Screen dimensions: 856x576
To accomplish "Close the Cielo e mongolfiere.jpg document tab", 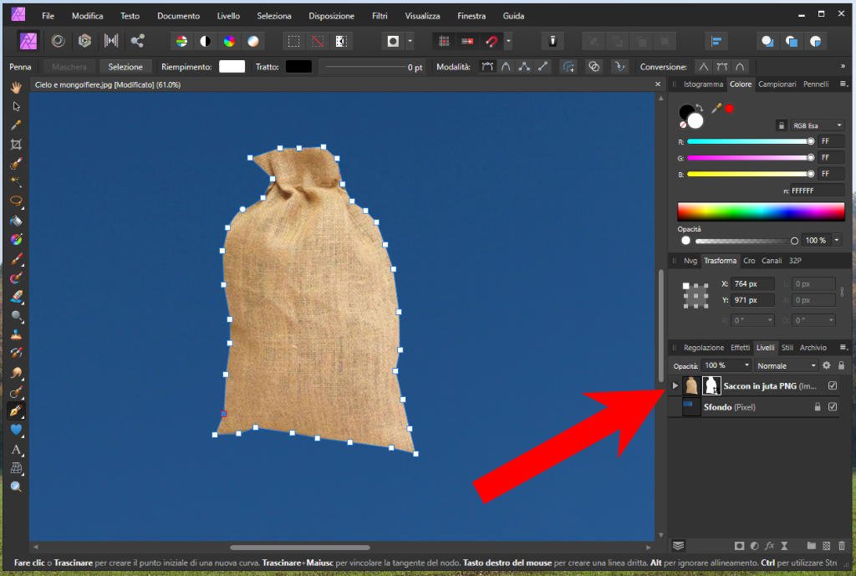I will coord(657,84).
